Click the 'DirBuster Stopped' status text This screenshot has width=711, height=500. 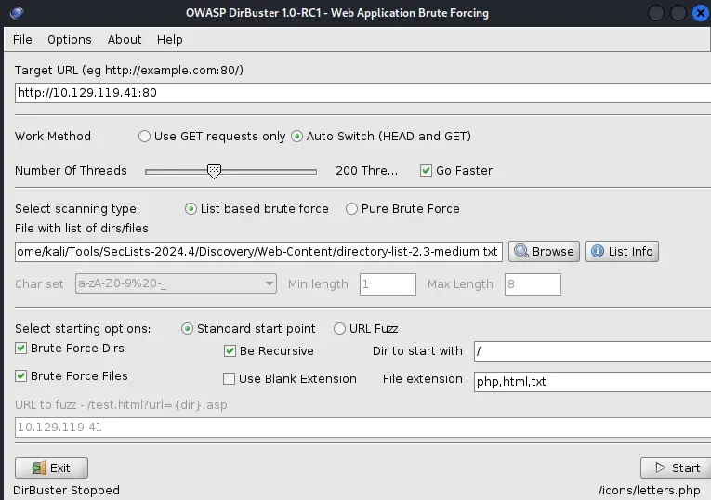click(66, 491)
